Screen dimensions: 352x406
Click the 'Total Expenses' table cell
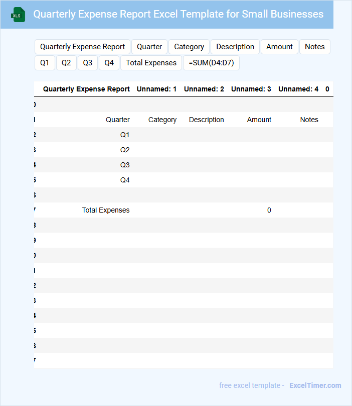tap(106, 210)
